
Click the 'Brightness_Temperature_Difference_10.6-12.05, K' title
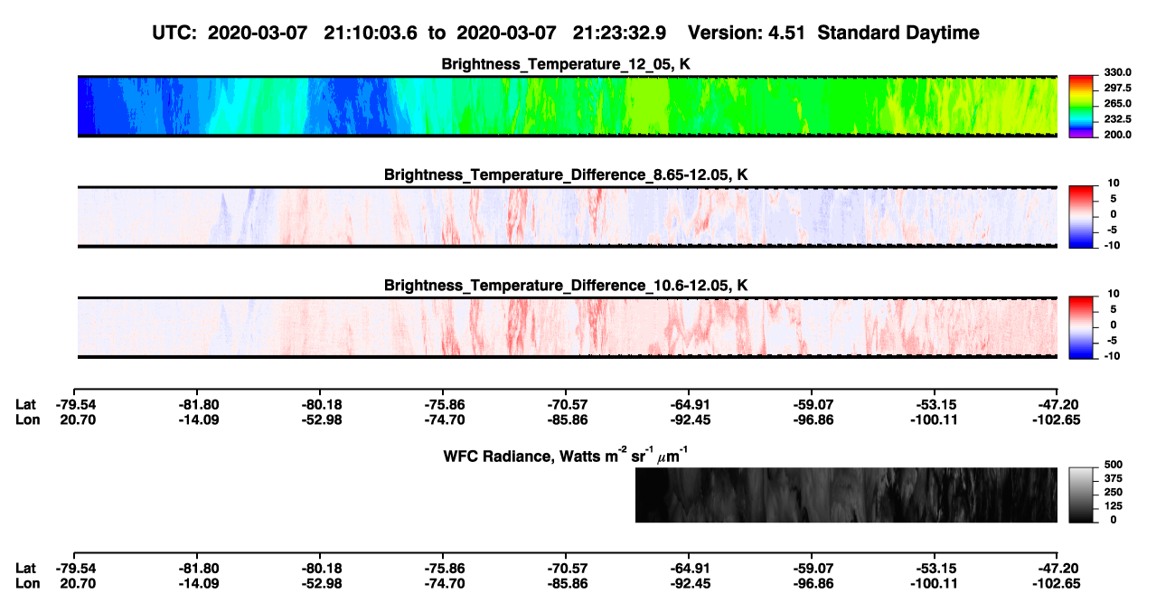[567, 285]
